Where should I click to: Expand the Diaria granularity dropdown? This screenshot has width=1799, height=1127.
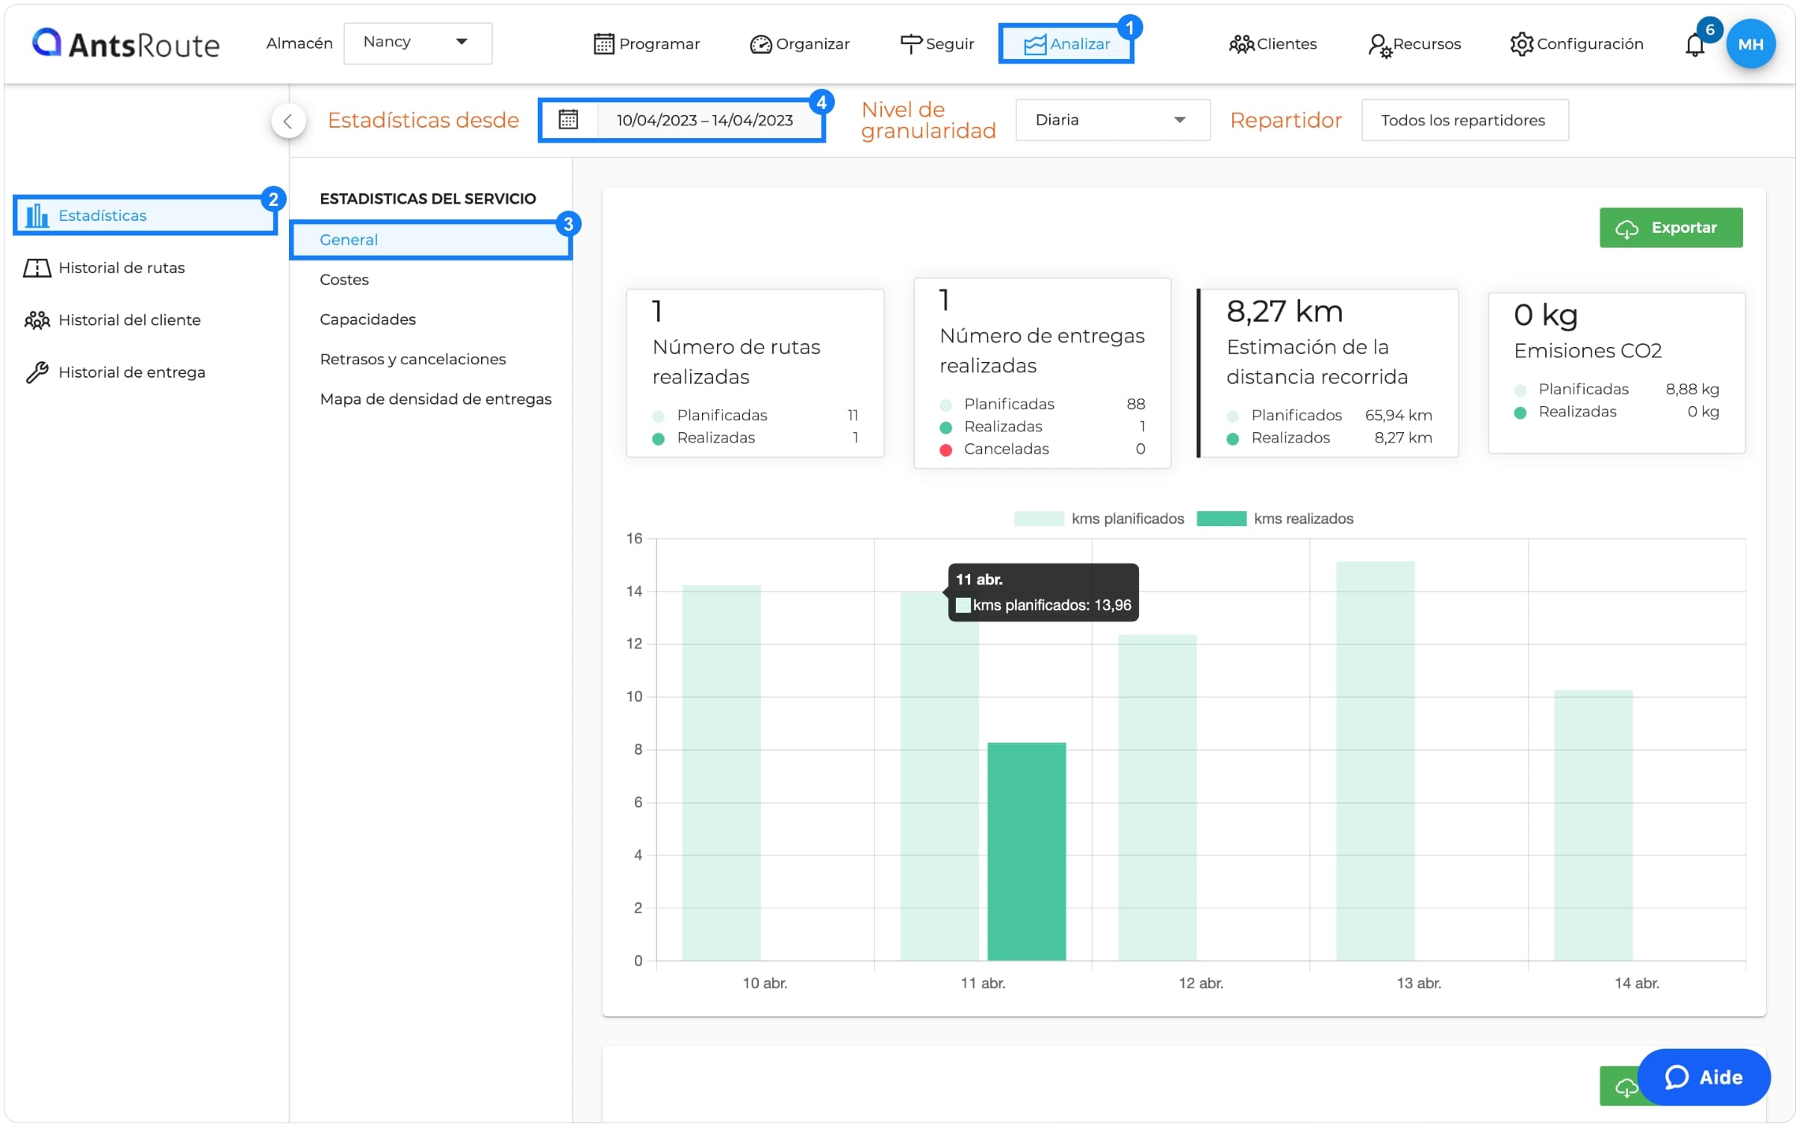coord(1112,120)
